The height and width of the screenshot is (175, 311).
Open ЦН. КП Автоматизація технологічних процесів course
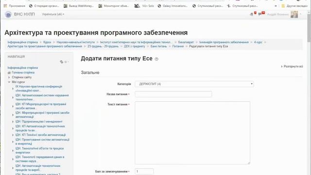[40, 128]
